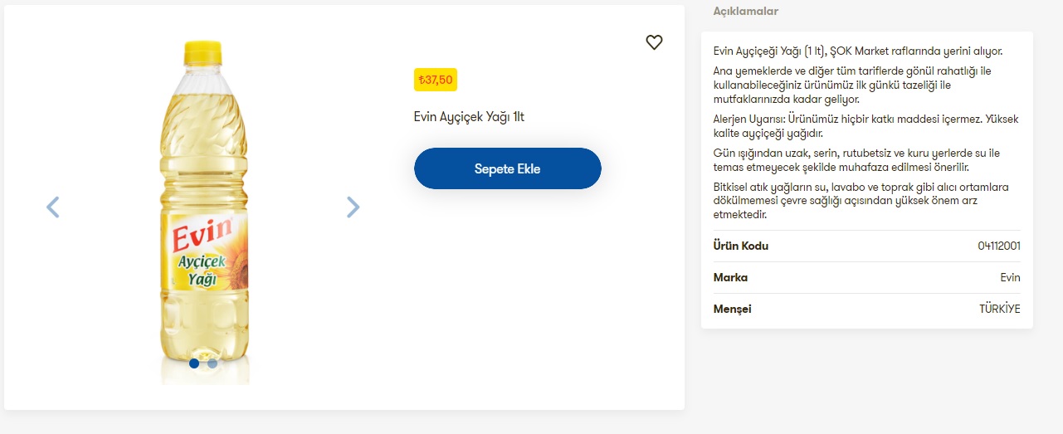Viewport: 1063px width, 434px height.
Task: Click the Ürün Kodu row label
Action: [x=741, y=246]
